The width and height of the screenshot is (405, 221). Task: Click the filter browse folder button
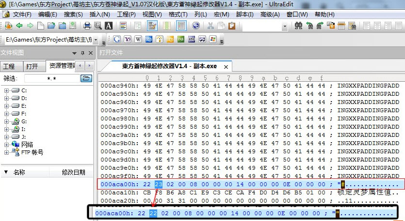pos(86,78)
